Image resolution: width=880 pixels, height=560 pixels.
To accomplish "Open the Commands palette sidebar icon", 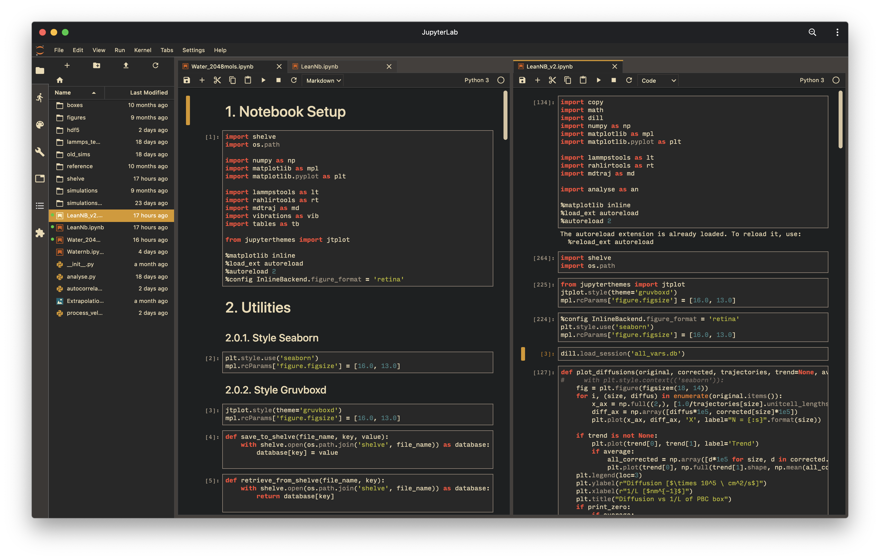I will (40, 125).
